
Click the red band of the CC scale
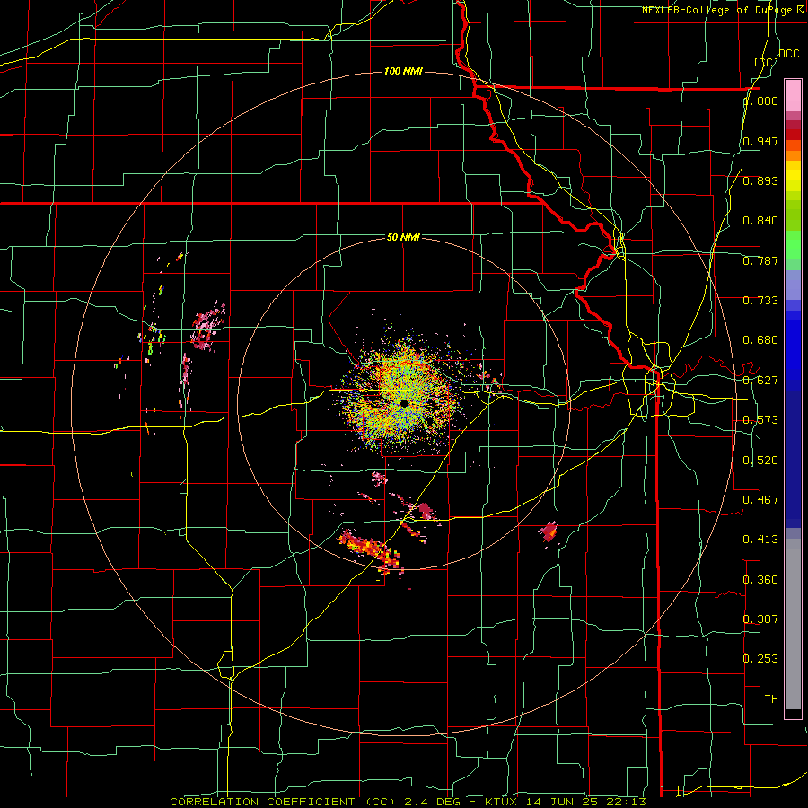pyautogui.click(x=793, y=135)
